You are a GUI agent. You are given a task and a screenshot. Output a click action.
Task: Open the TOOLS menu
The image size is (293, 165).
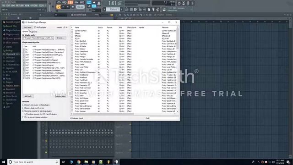[42, 5]
